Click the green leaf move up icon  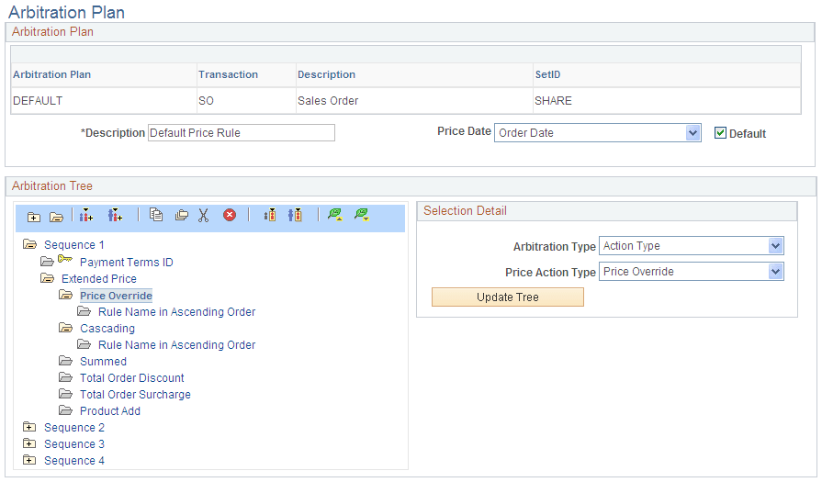click(334, 214)
